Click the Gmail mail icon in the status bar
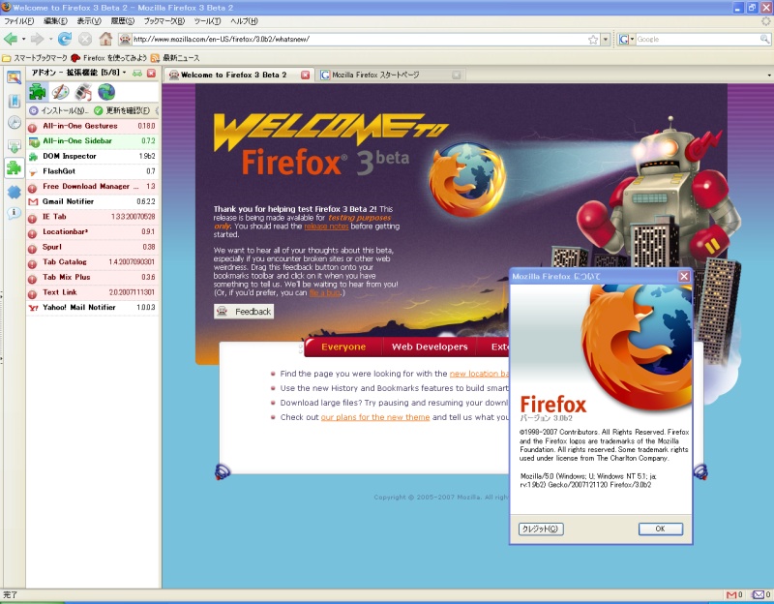The width and height of the screenshot is (774, 604). click(731, 594)
